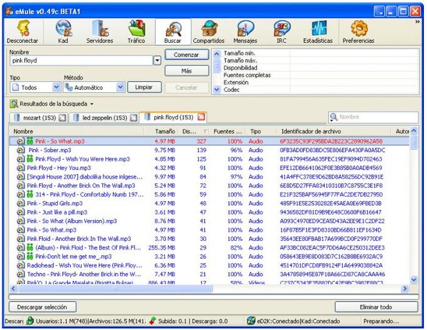Sort by Nombre column header

pyautogui.click(x=77, y=131)
